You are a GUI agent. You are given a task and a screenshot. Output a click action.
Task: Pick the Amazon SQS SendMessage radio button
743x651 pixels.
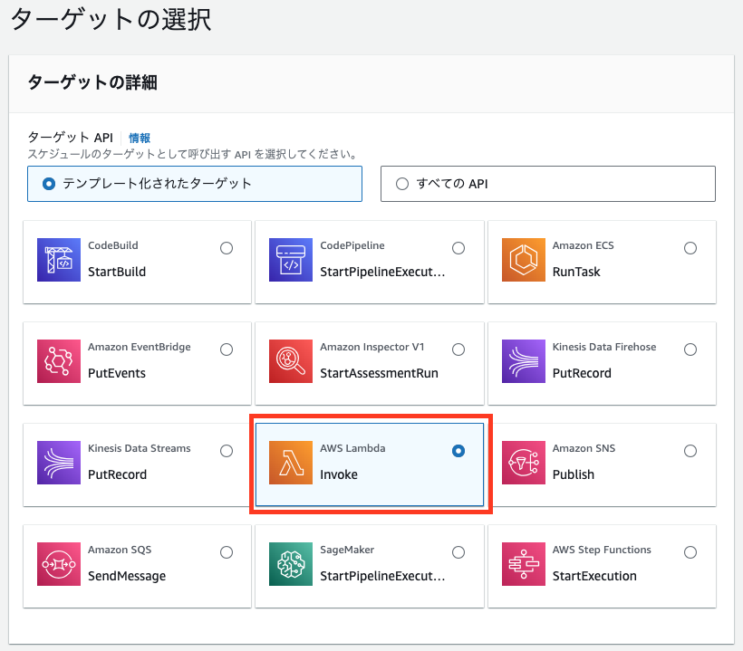click(227, 552)
